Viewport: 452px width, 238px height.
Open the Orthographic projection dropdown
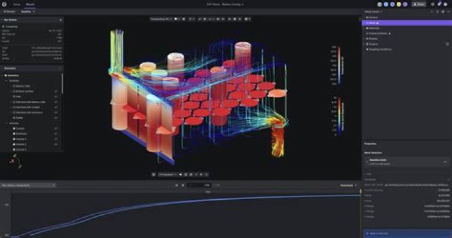(168, 175)
